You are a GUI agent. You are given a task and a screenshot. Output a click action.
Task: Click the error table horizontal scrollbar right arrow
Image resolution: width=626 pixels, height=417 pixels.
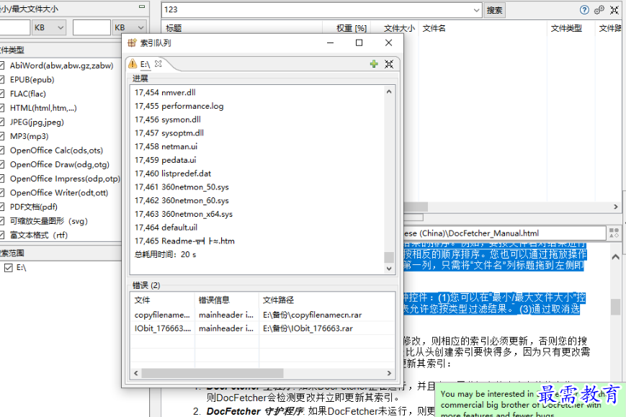click(x=389, y=373)
